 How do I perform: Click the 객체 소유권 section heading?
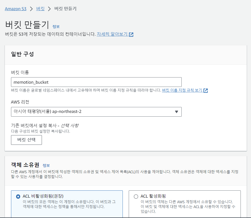pyautogui.click(x=25, y=165)
